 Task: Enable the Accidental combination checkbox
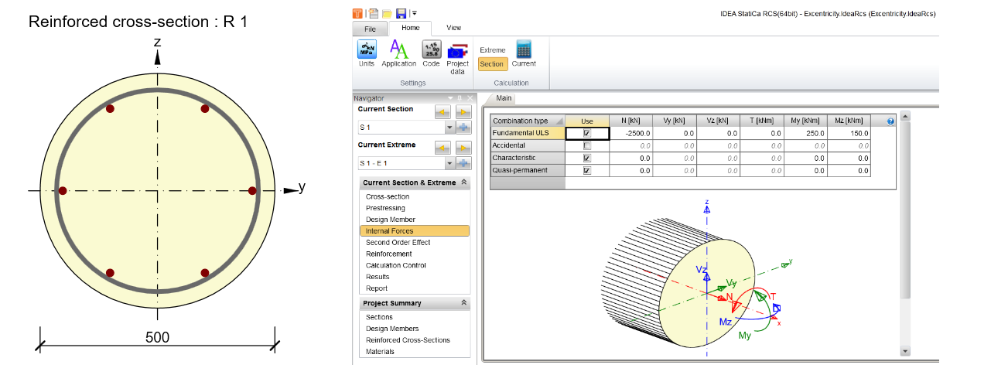(x=587, y=145)
